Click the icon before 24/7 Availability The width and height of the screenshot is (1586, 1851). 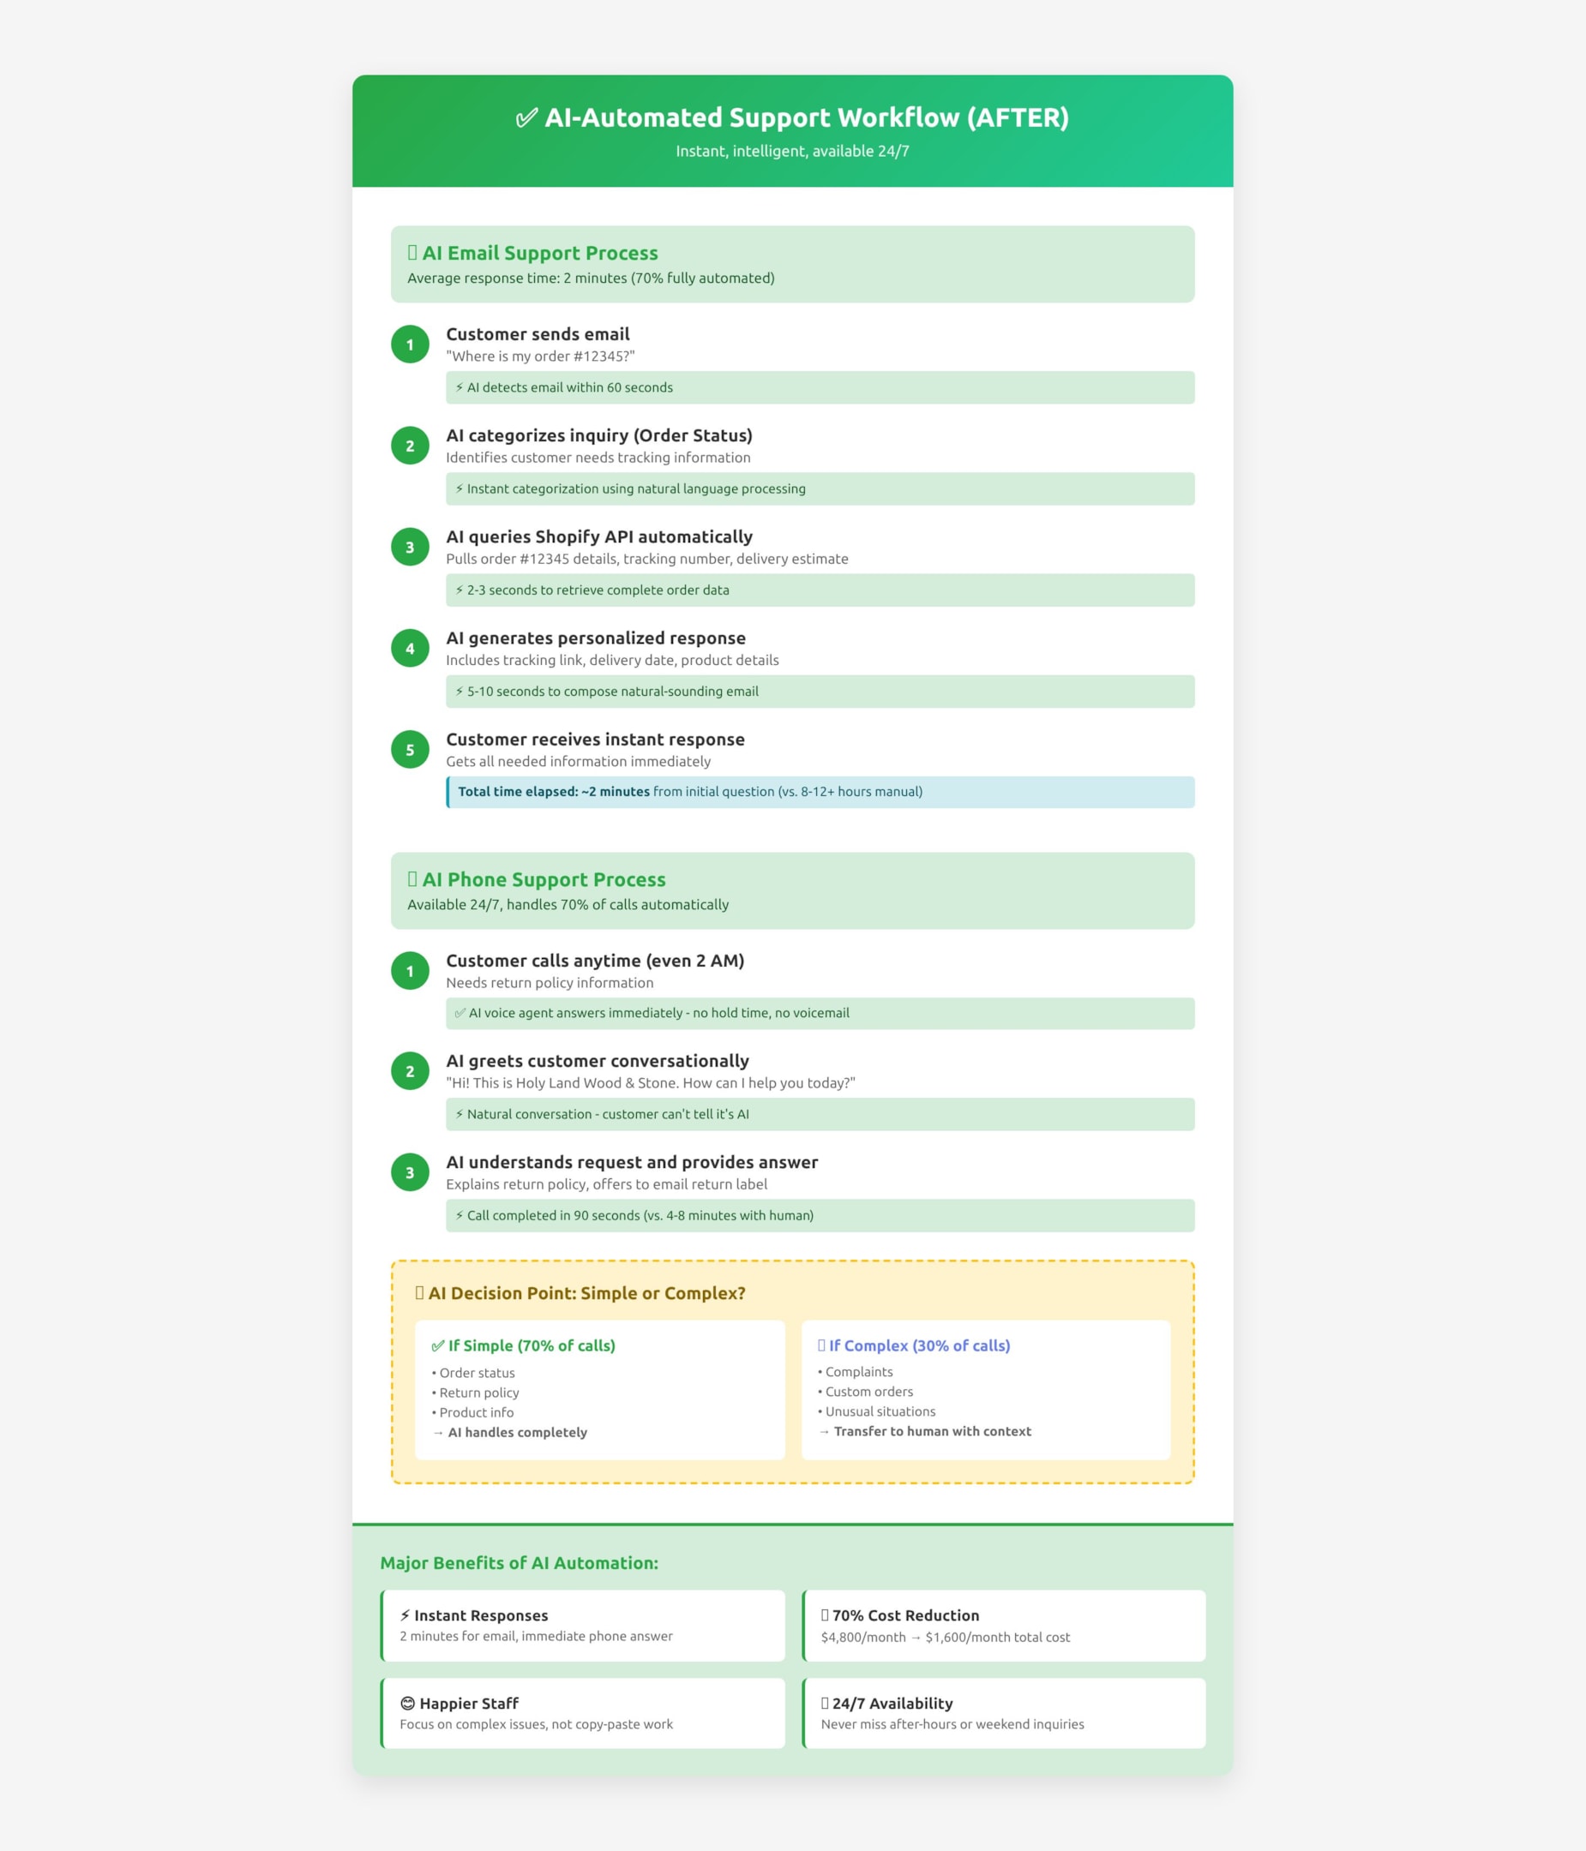pos(825,1703)
